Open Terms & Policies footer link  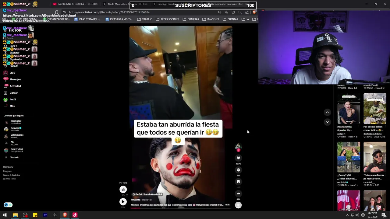pos(12,175)
